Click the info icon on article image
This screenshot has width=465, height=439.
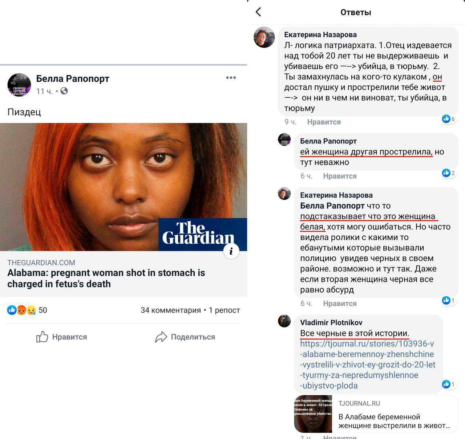tap(231, 251)
